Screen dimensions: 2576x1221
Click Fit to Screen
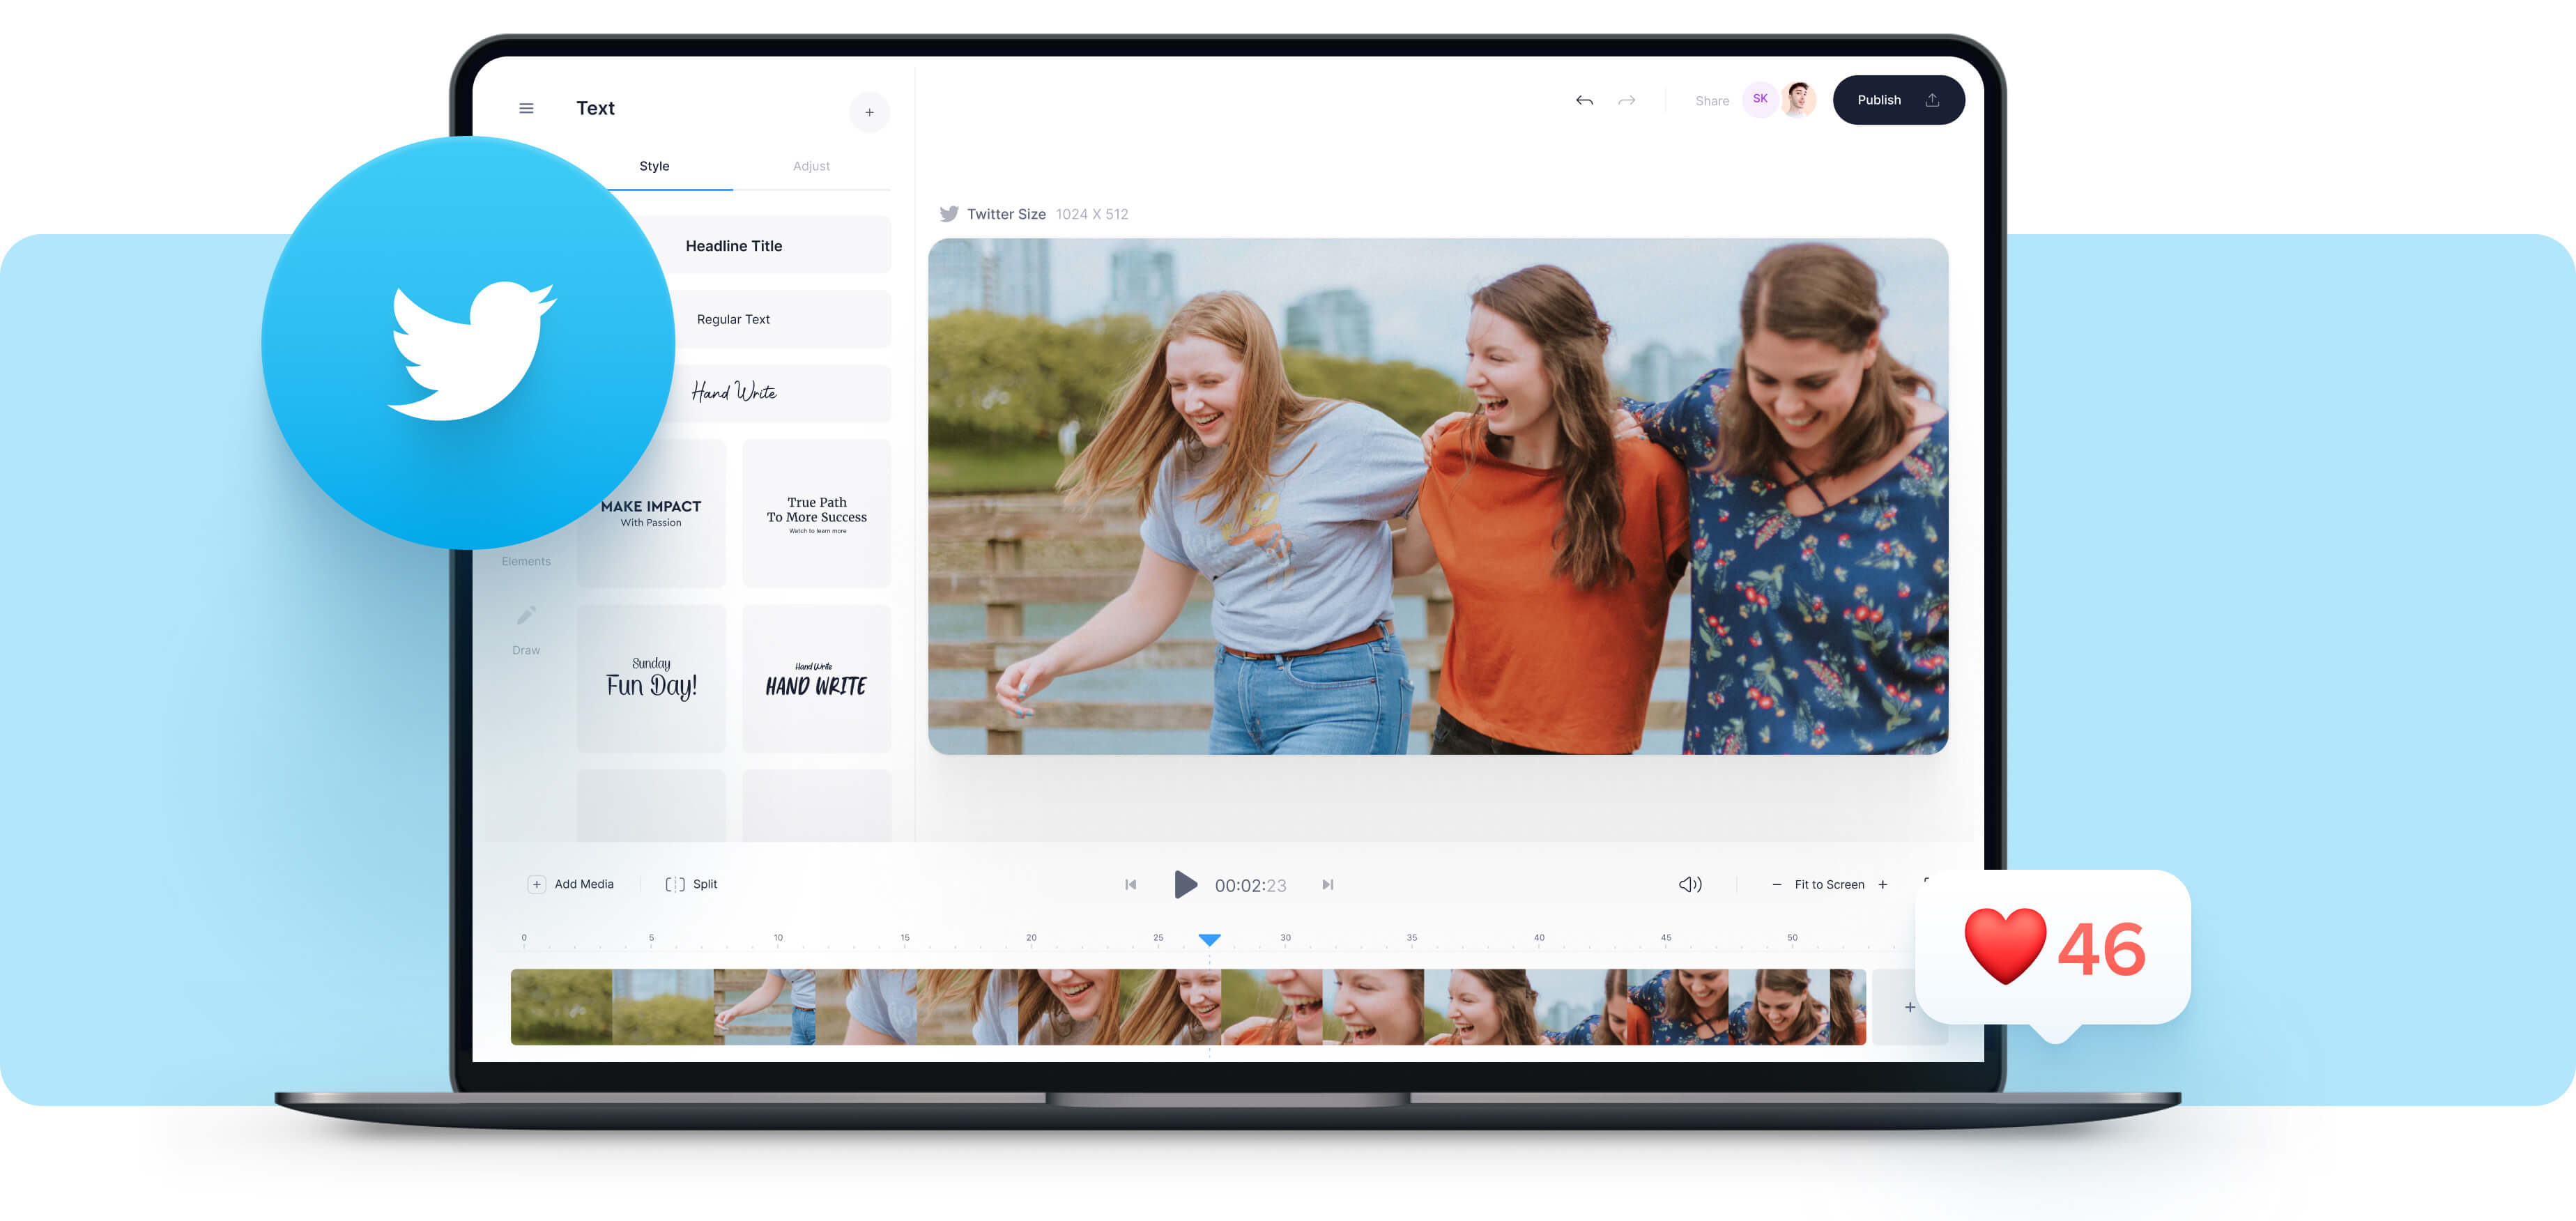[x=1829, y=884]
